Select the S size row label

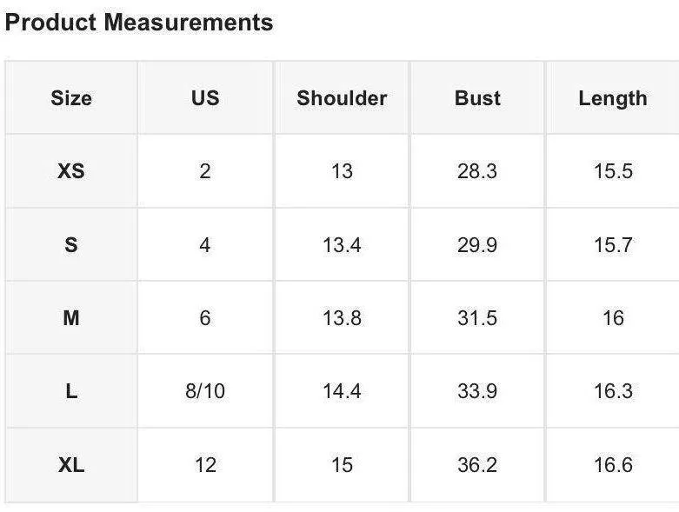(x=71, y=245)
